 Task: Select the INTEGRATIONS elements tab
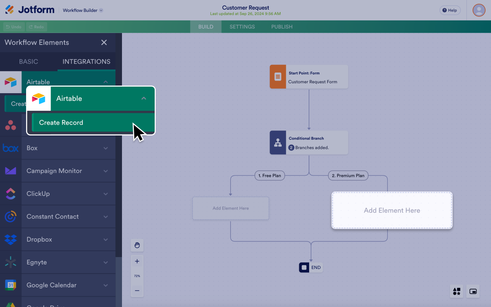(x=86, y=61)
